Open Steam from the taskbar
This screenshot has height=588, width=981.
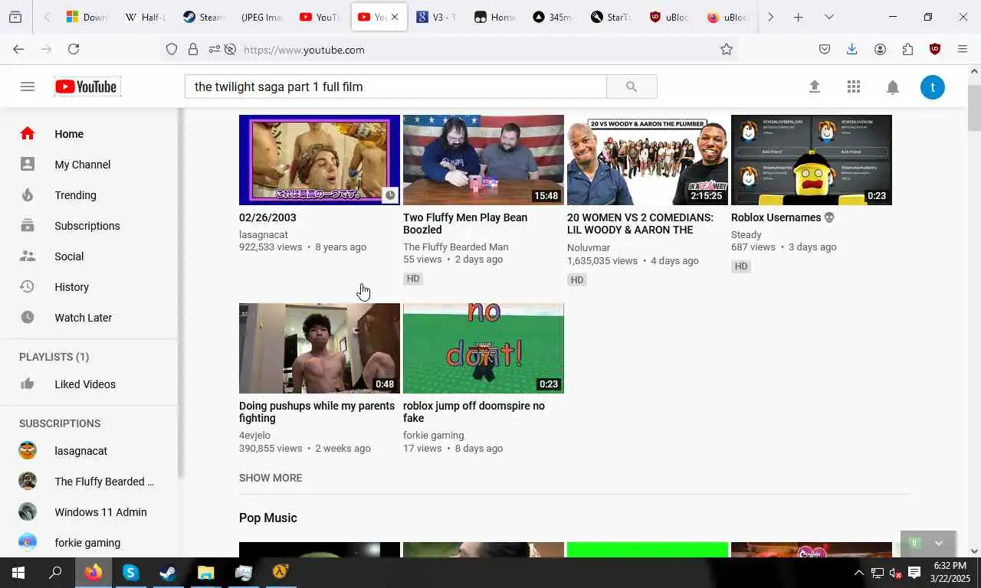pos(168,573)
